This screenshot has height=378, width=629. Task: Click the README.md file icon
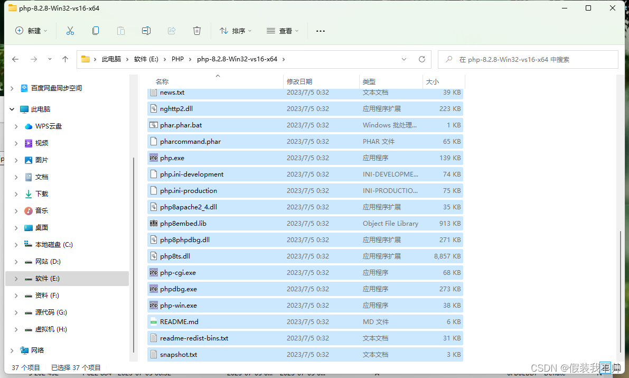154,322
